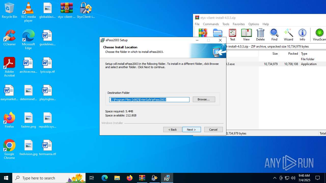Open CCleaner desktop shortcut
326x183 pixels.
point(9,38)
